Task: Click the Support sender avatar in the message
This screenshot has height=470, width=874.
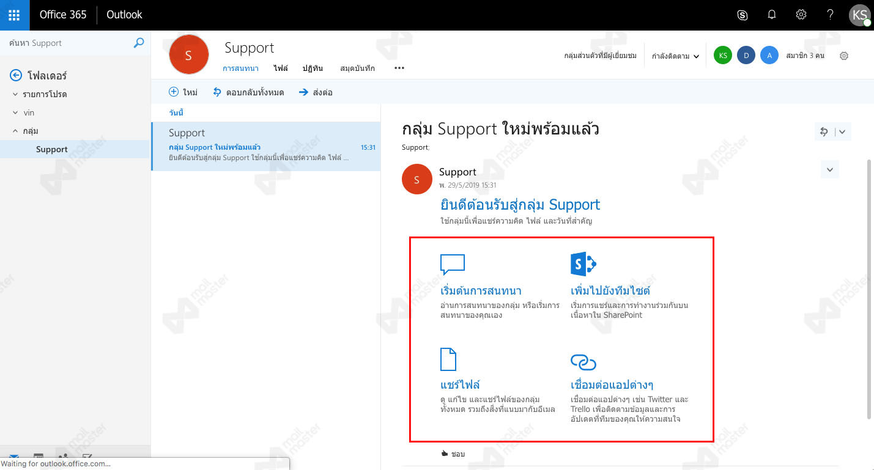Action: tap(417, 179)
